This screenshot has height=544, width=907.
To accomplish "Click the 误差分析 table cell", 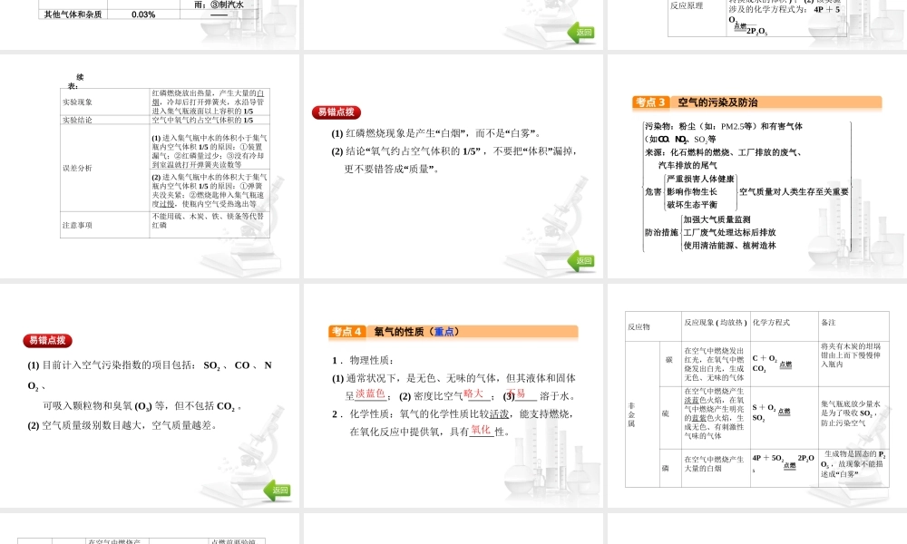I will tap(104, 169).
